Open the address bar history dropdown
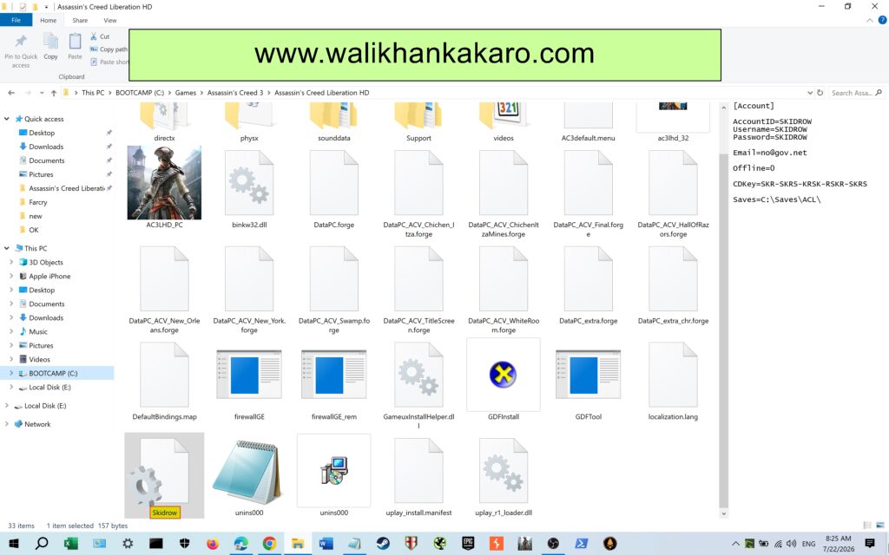This screenshot has height=555, width=889. 810,93
